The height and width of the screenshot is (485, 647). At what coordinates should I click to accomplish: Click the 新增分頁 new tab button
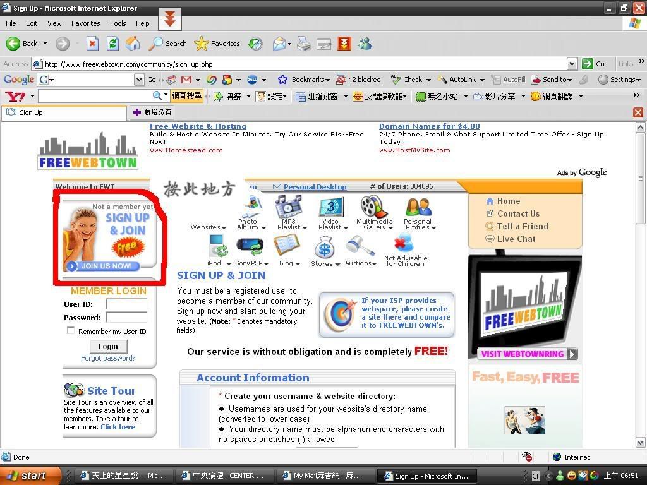(x=152, y=112)
